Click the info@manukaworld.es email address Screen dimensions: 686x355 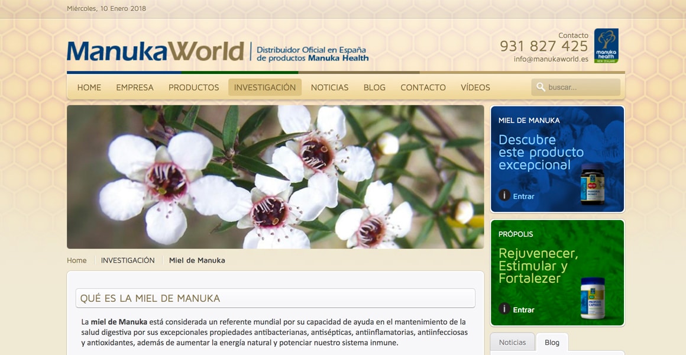point(551,59)
